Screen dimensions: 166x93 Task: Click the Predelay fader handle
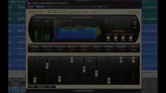pyautogui.click(x=35, y=80)
